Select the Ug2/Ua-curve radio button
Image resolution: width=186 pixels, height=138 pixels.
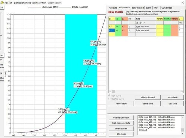(109, 99)
